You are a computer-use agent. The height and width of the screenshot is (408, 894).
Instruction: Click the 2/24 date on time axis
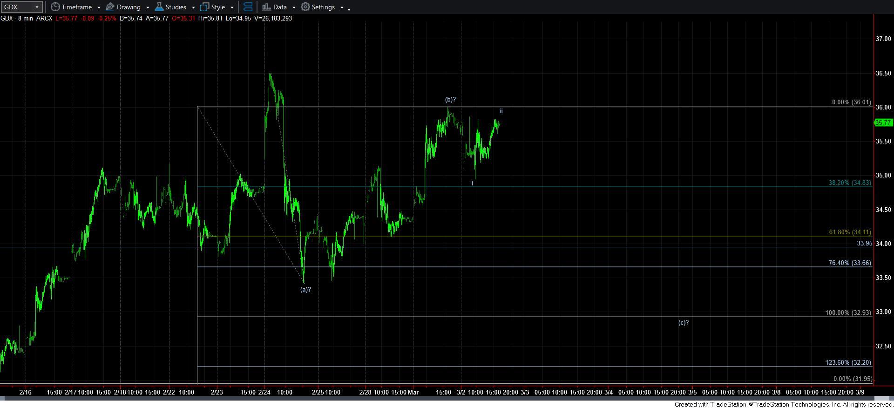(x=264, y=392)
